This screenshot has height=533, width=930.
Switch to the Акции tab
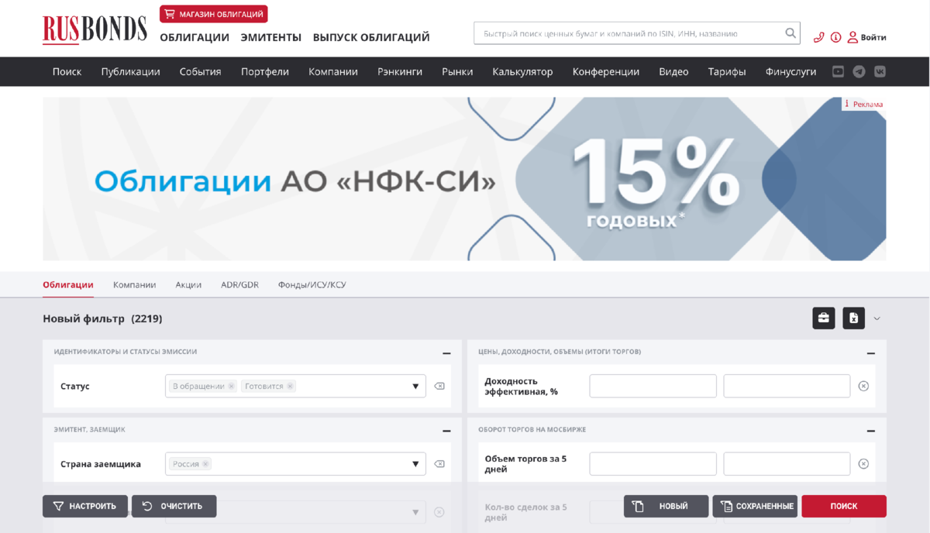[x=188, y=284]
